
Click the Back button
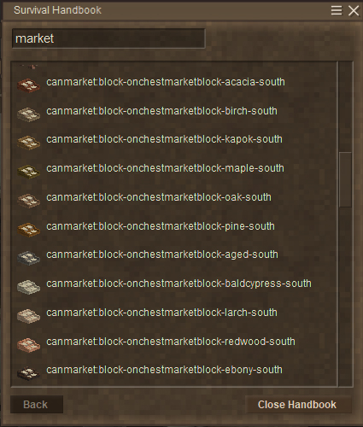(x=37, y=404)
